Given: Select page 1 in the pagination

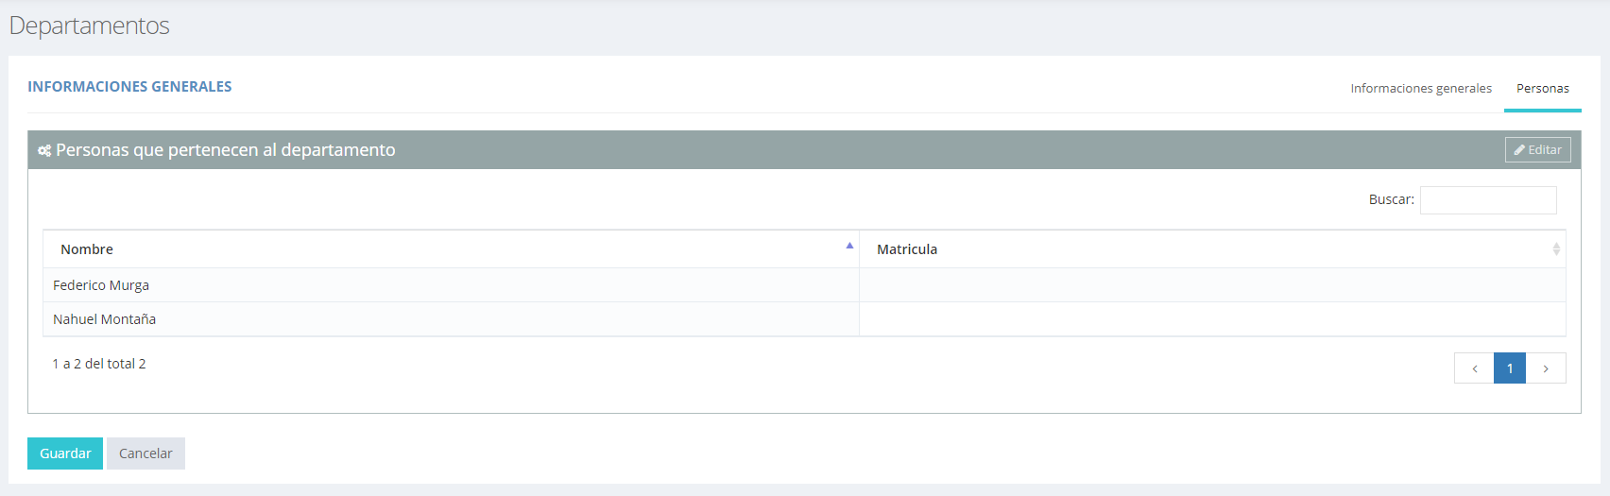Looking at the screenshot, I should (1510, 368).
